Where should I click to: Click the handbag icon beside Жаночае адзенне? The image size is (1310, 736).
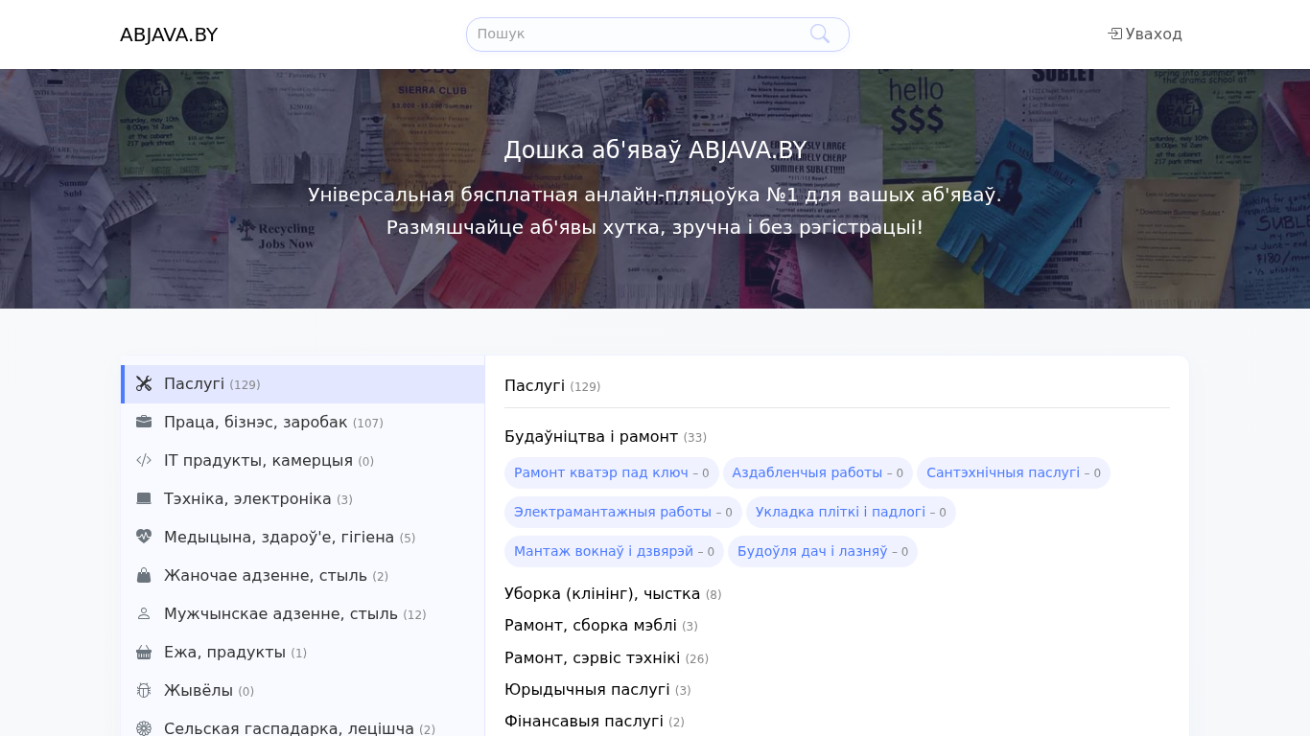coord(144,575)
